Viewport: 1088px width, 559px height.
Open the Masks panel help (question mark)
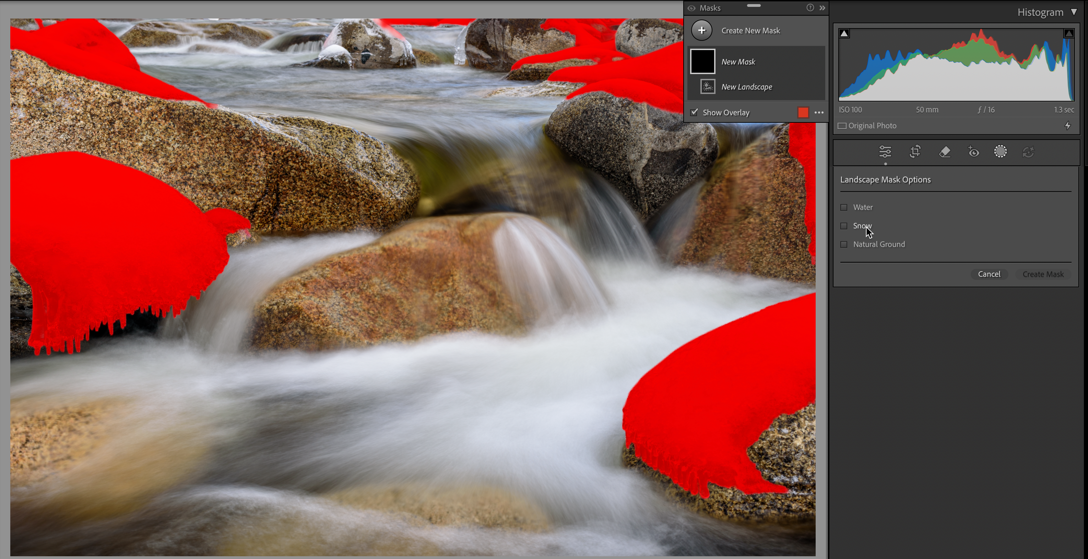810,8
